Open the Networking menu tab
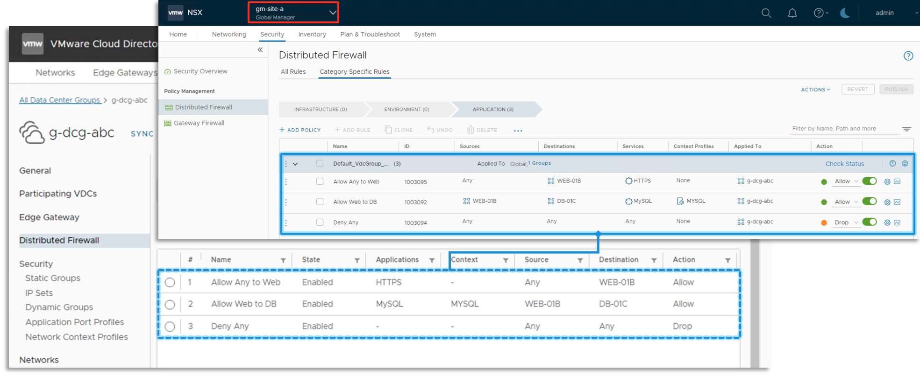 click(x=228, y=35)
